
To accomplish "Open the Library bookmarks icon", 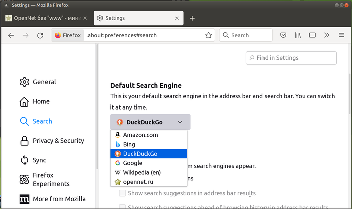I will pyautogui.click(x=298, y=35).
